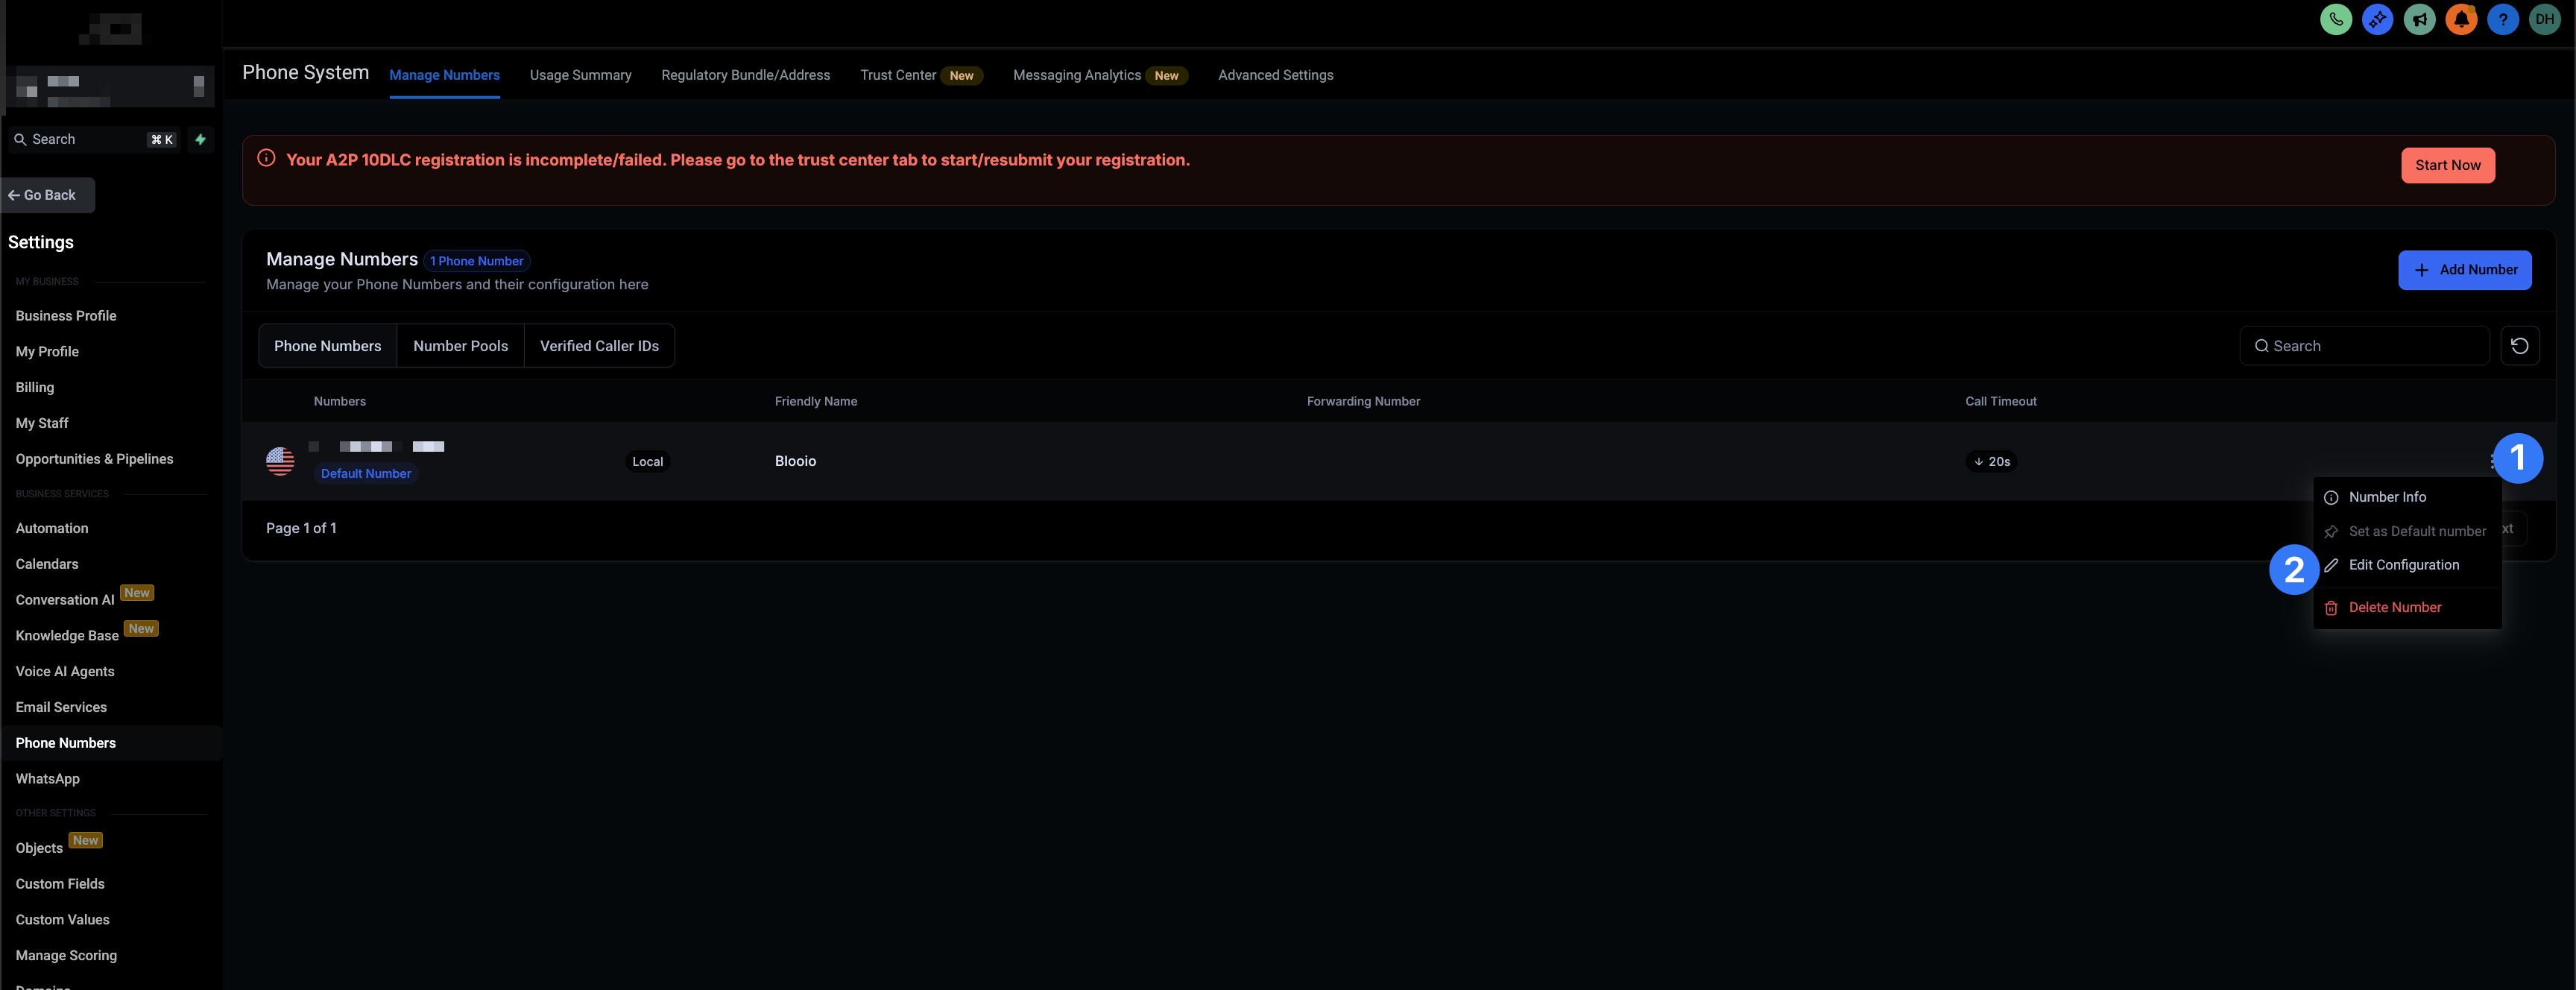Viewport: 2576px width, 990px height.
Task: Click the Go Back button
Action: pyautogui.click(x=49, y=195)
